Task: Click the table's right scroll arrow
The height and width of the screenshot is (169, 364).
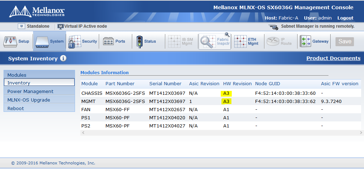Action: click(361, 133)
